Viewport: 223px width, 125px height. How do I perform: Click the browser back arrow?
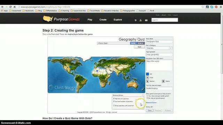pos(2,7)
